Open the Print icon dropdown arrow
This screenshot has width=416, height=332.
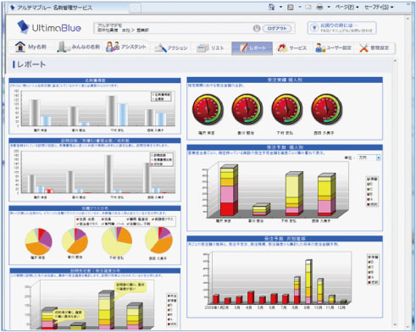329,7
